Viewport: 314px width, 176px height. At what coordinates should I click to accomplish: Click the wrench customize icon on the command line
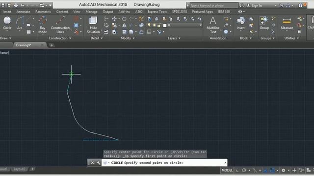pyautogui.click(x=98, y=163)
